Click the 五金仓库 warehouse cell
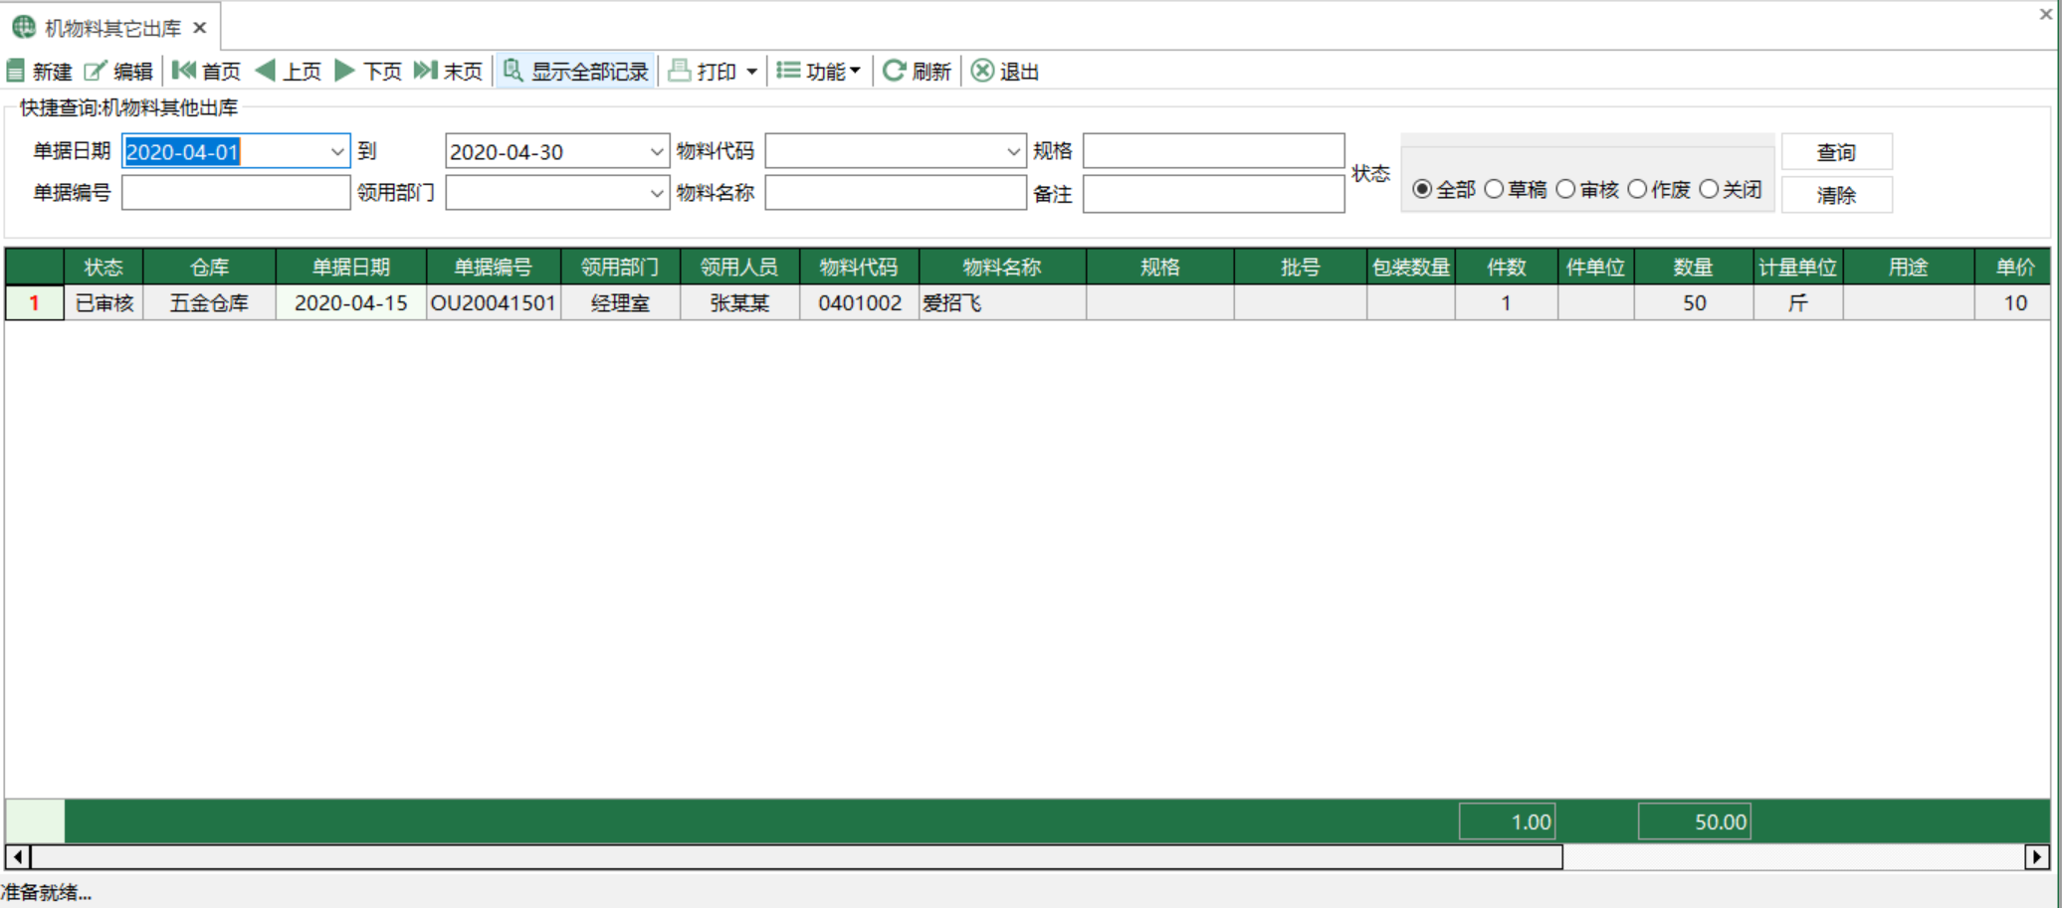2062x908 pixels. (x=210, y=303)
